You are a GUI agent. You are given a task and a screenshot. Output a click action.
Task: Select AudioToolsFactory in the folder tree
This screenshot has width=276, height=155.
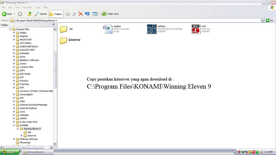(x=29, y=46)
